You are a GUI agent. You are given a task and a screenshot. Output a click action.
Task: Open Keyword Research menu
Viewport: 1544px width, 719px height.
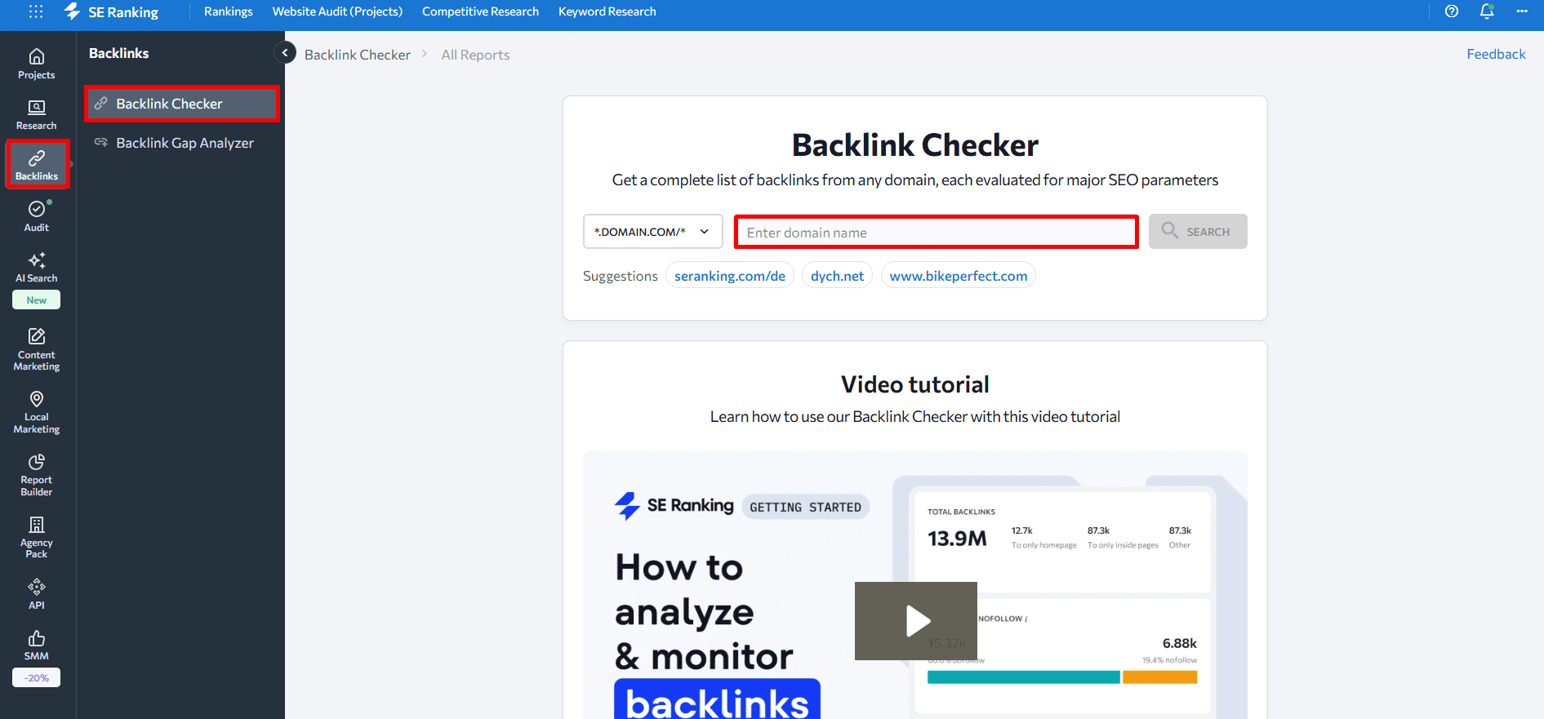pyautogui.click(x=607, y=11)
